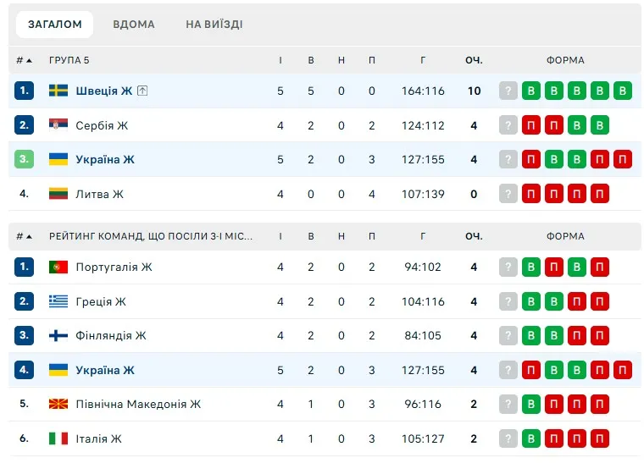Sort third-place ranking table by # arrow

pyautogui.click(x=25, y=237)
